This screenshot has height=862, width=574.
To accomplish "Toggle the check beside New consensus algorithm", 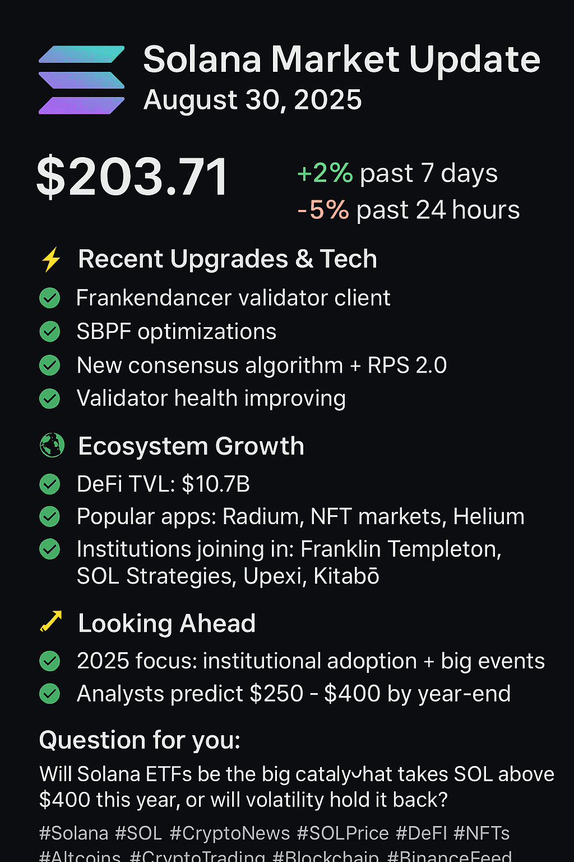I will tap(50, 365).
